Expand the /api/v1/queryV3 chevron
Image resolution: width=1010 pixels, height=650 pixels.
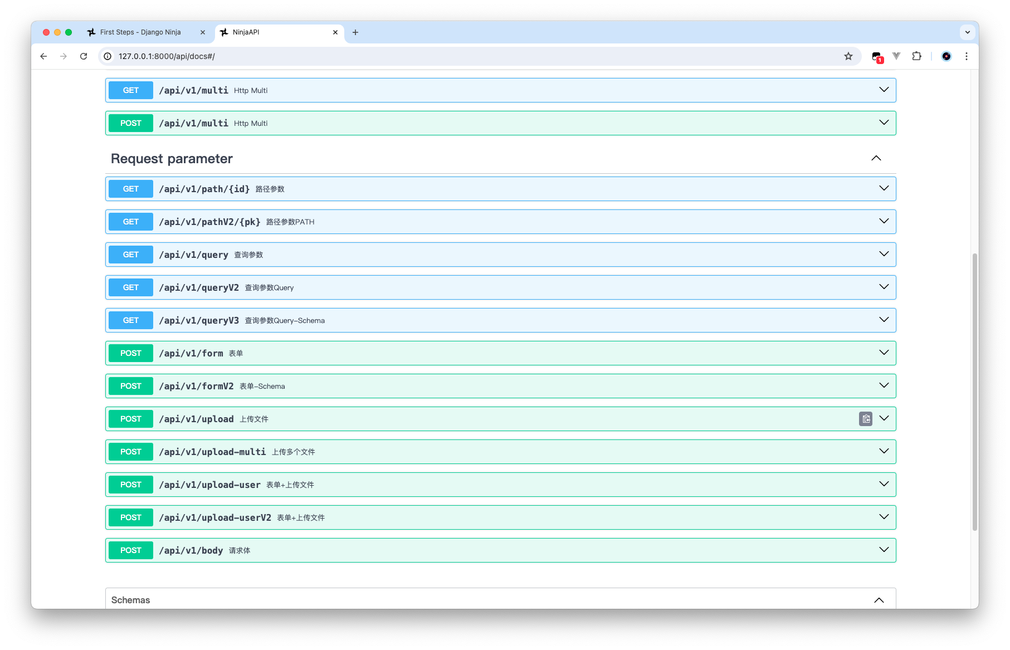click(884, 320)
